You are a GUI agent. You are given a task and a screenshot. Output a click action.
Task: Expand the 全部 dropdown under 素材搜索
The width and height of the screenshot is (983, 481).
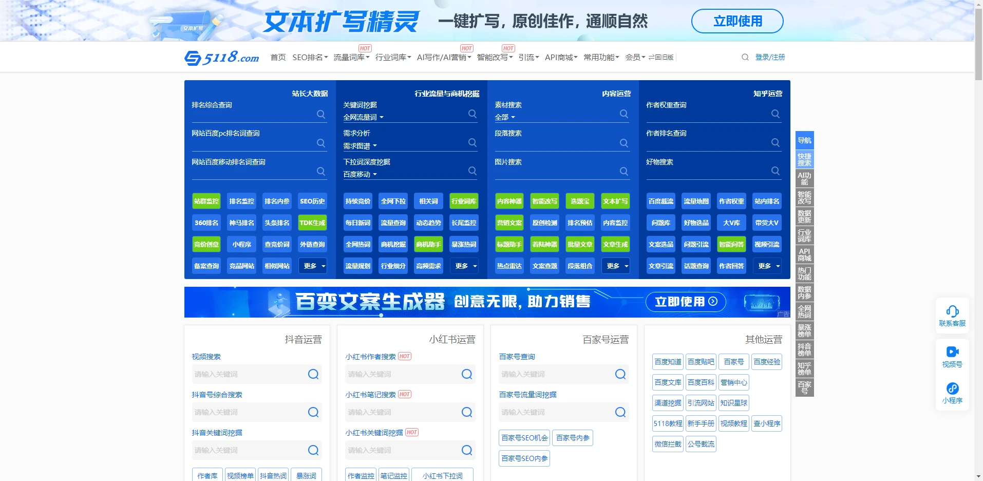505,117
